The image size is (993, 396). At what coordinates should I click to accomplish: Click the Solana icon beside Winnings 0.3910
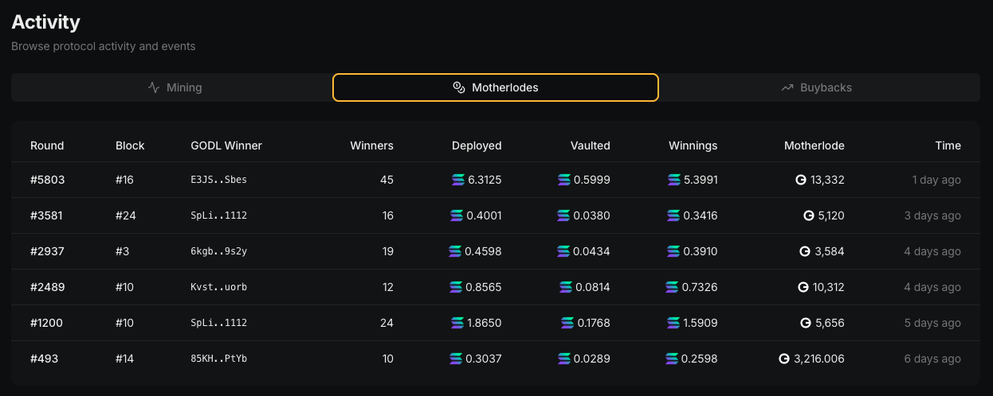coord(673,251)
